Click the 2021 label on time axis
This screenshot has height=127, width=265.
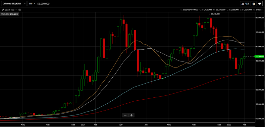83,125
